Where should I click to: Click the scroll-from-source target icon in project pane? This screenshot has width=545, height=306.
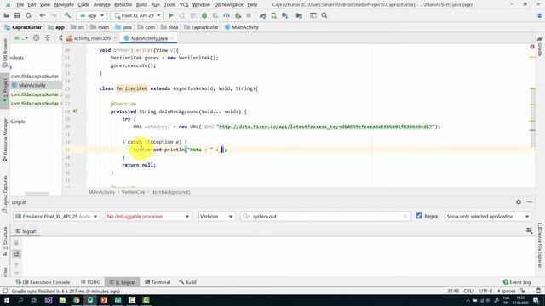click(36, 38)
